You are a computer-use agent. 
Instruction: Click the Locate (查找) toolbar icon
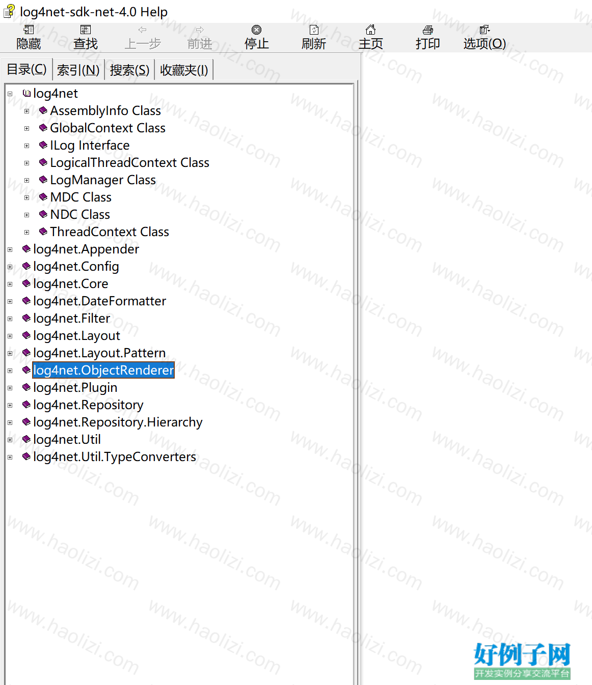(x=86, y=30)
